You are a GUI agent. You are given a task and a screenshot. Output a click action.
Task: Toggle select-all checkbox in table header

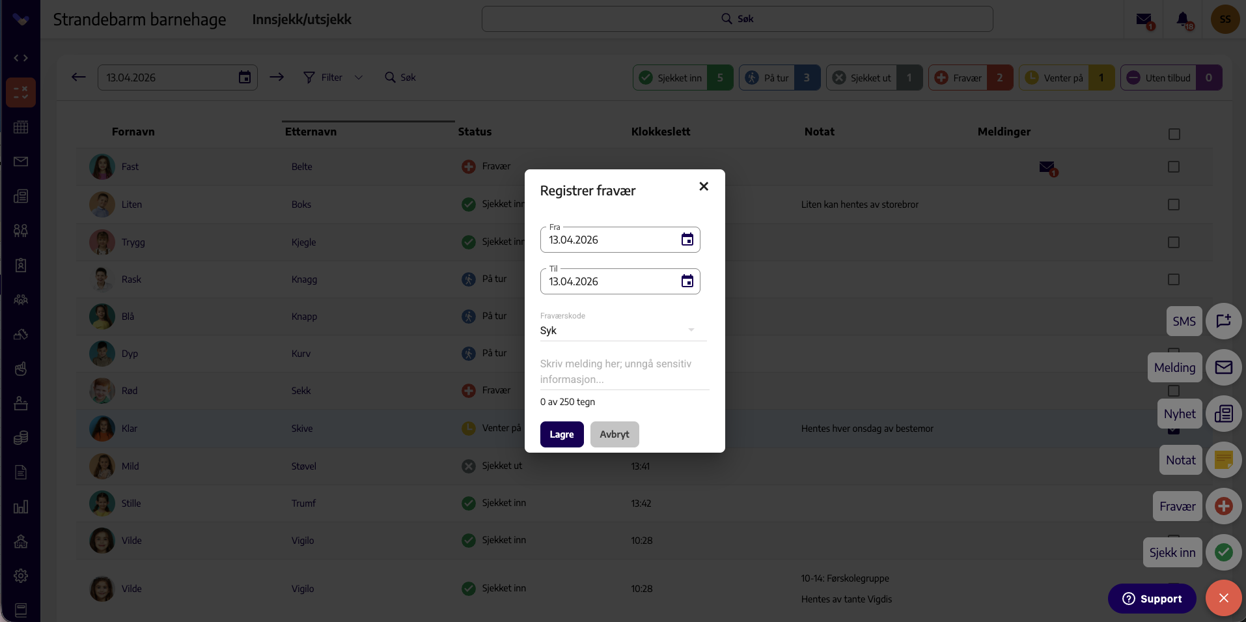pos(1174,134)
